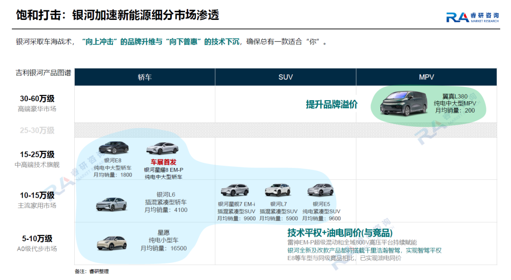Click the 月均销量：16500 text
Screen dimensions: 511x280
(x=164, y=248)
